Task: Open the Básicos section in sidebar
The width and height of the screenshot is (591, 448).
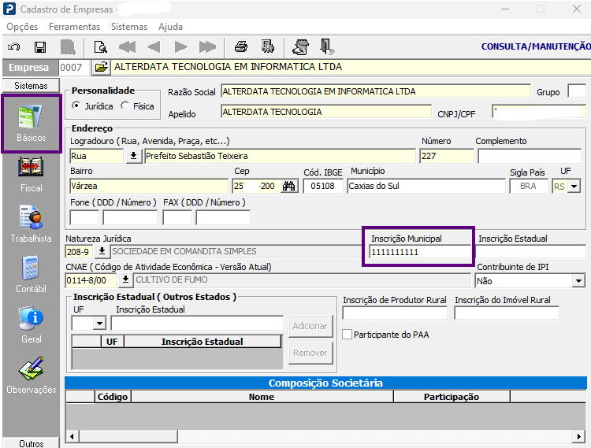Action: point(32,124)
